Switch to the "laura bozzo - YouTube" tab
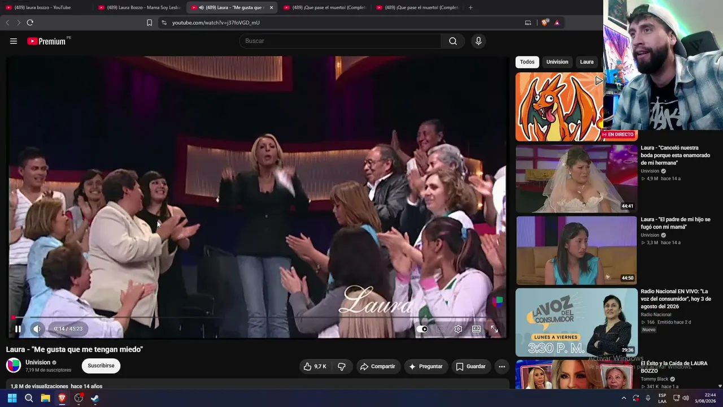Screen dimensions: 723x407 (x=47, y=7)
